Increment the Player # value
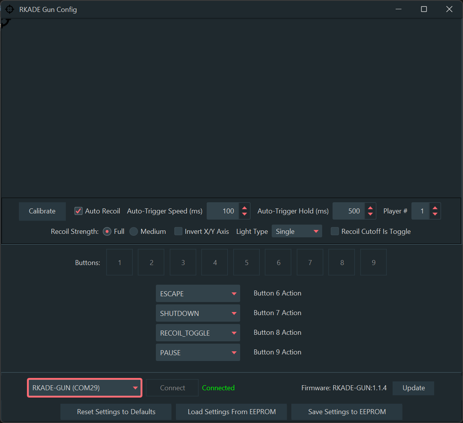The width and height of the screenshot is (463, 423). point(435,208)
